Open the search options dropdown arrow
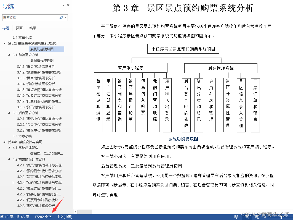293x220 pixels. click(x=66, y=18)
